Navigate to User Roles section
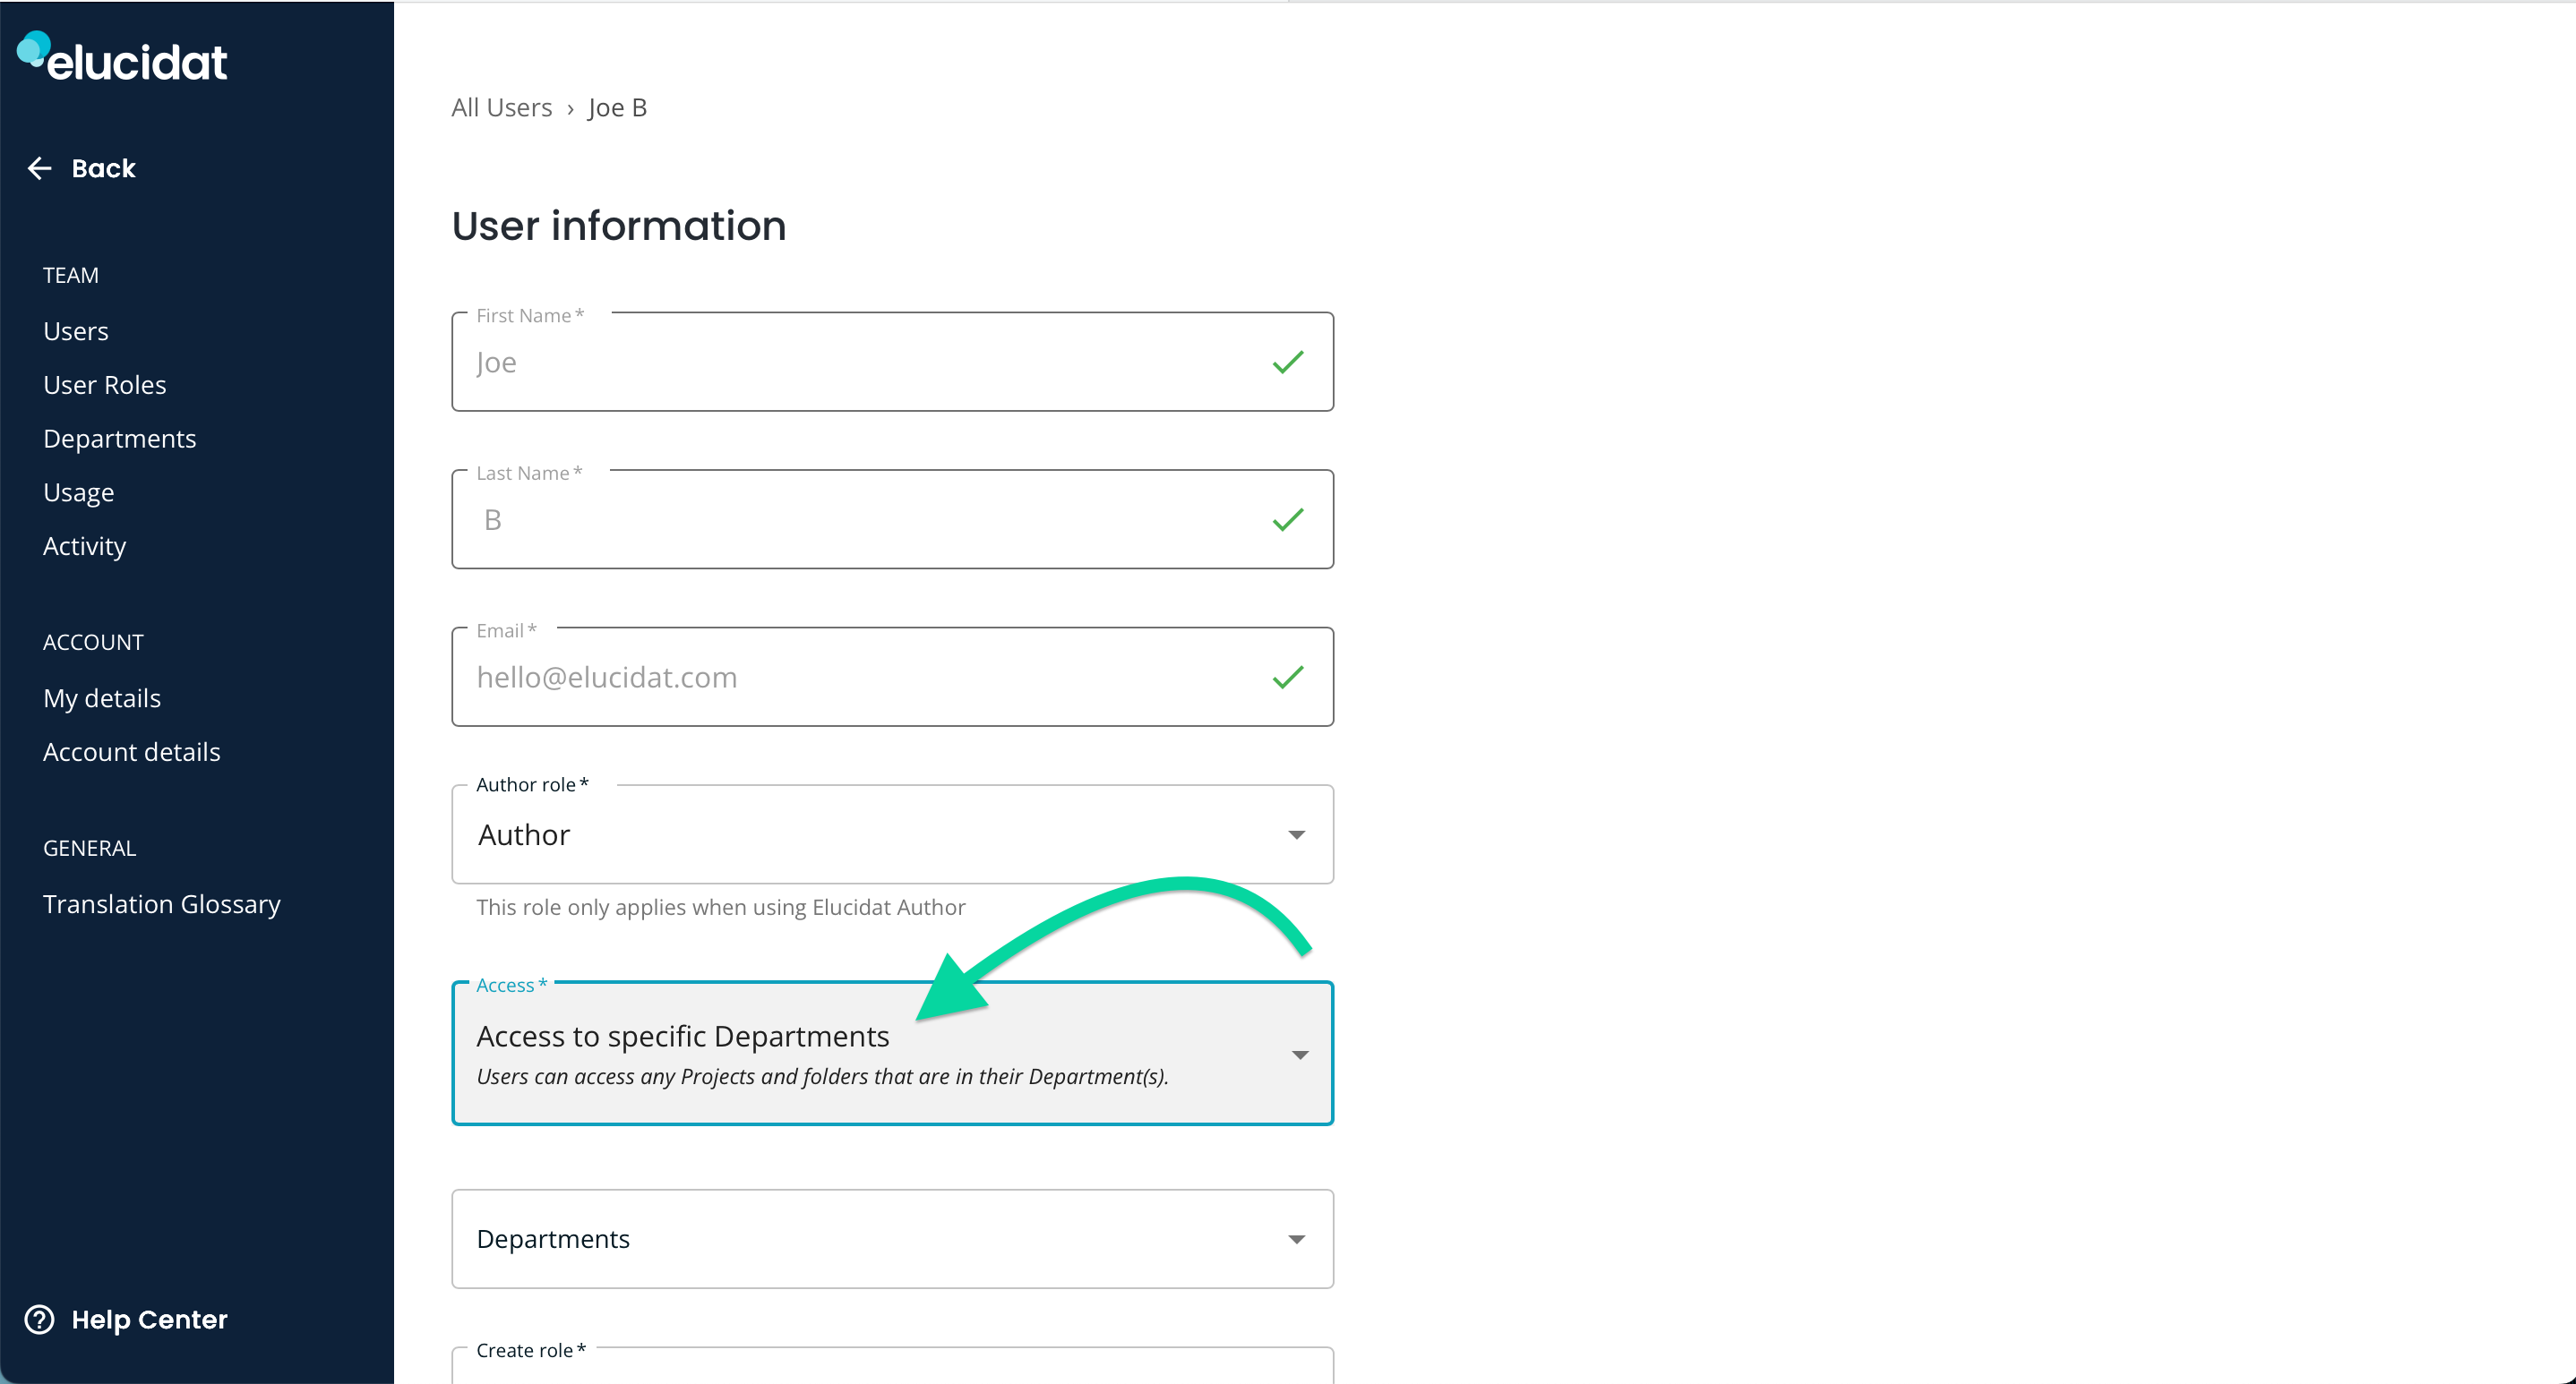This screenshot has width=2576, height=1384. click(104, 384)
